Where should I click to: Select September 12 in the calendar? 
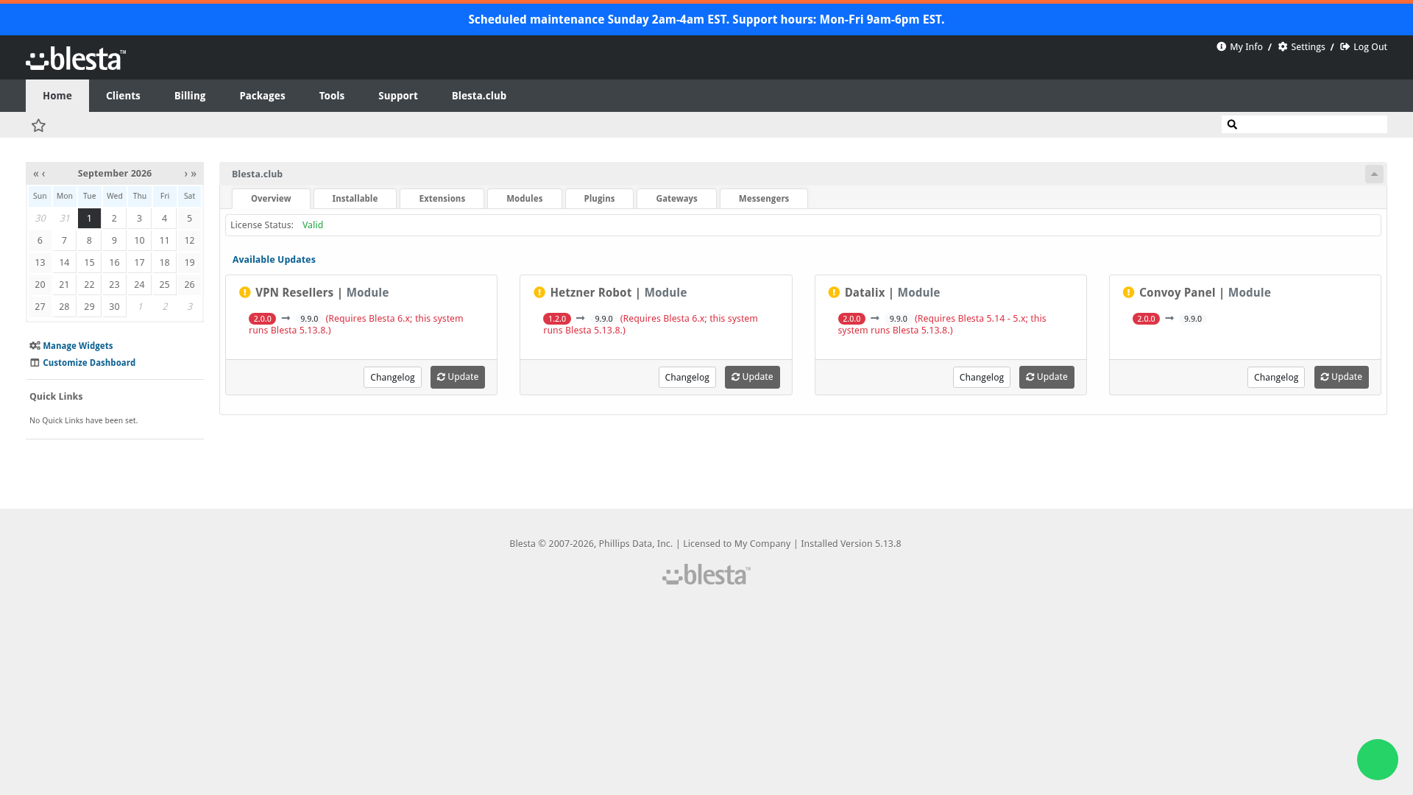coord(189,241)
